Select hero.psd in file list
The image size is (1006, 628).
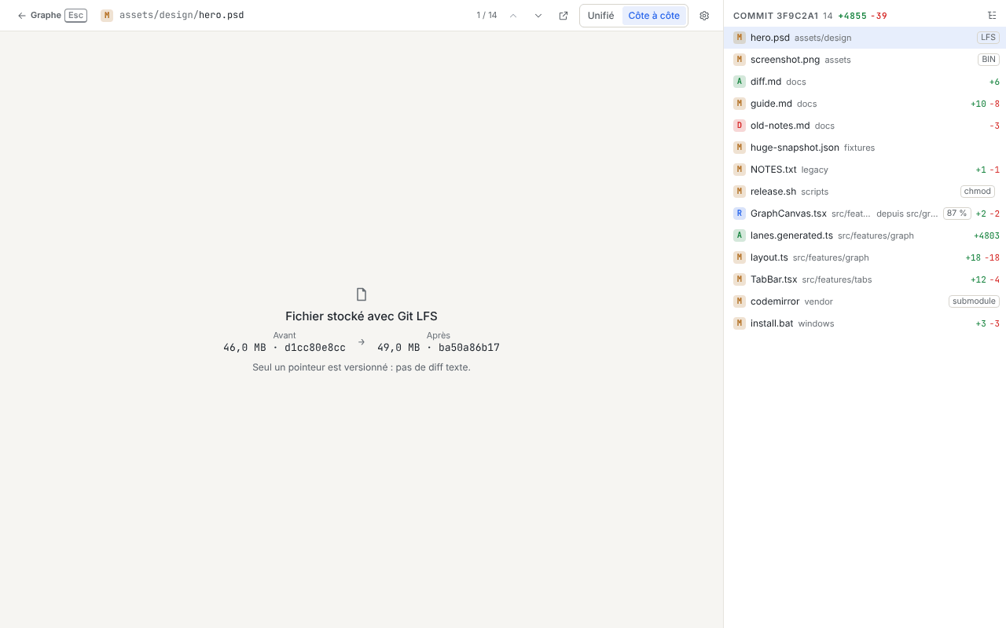865,38
